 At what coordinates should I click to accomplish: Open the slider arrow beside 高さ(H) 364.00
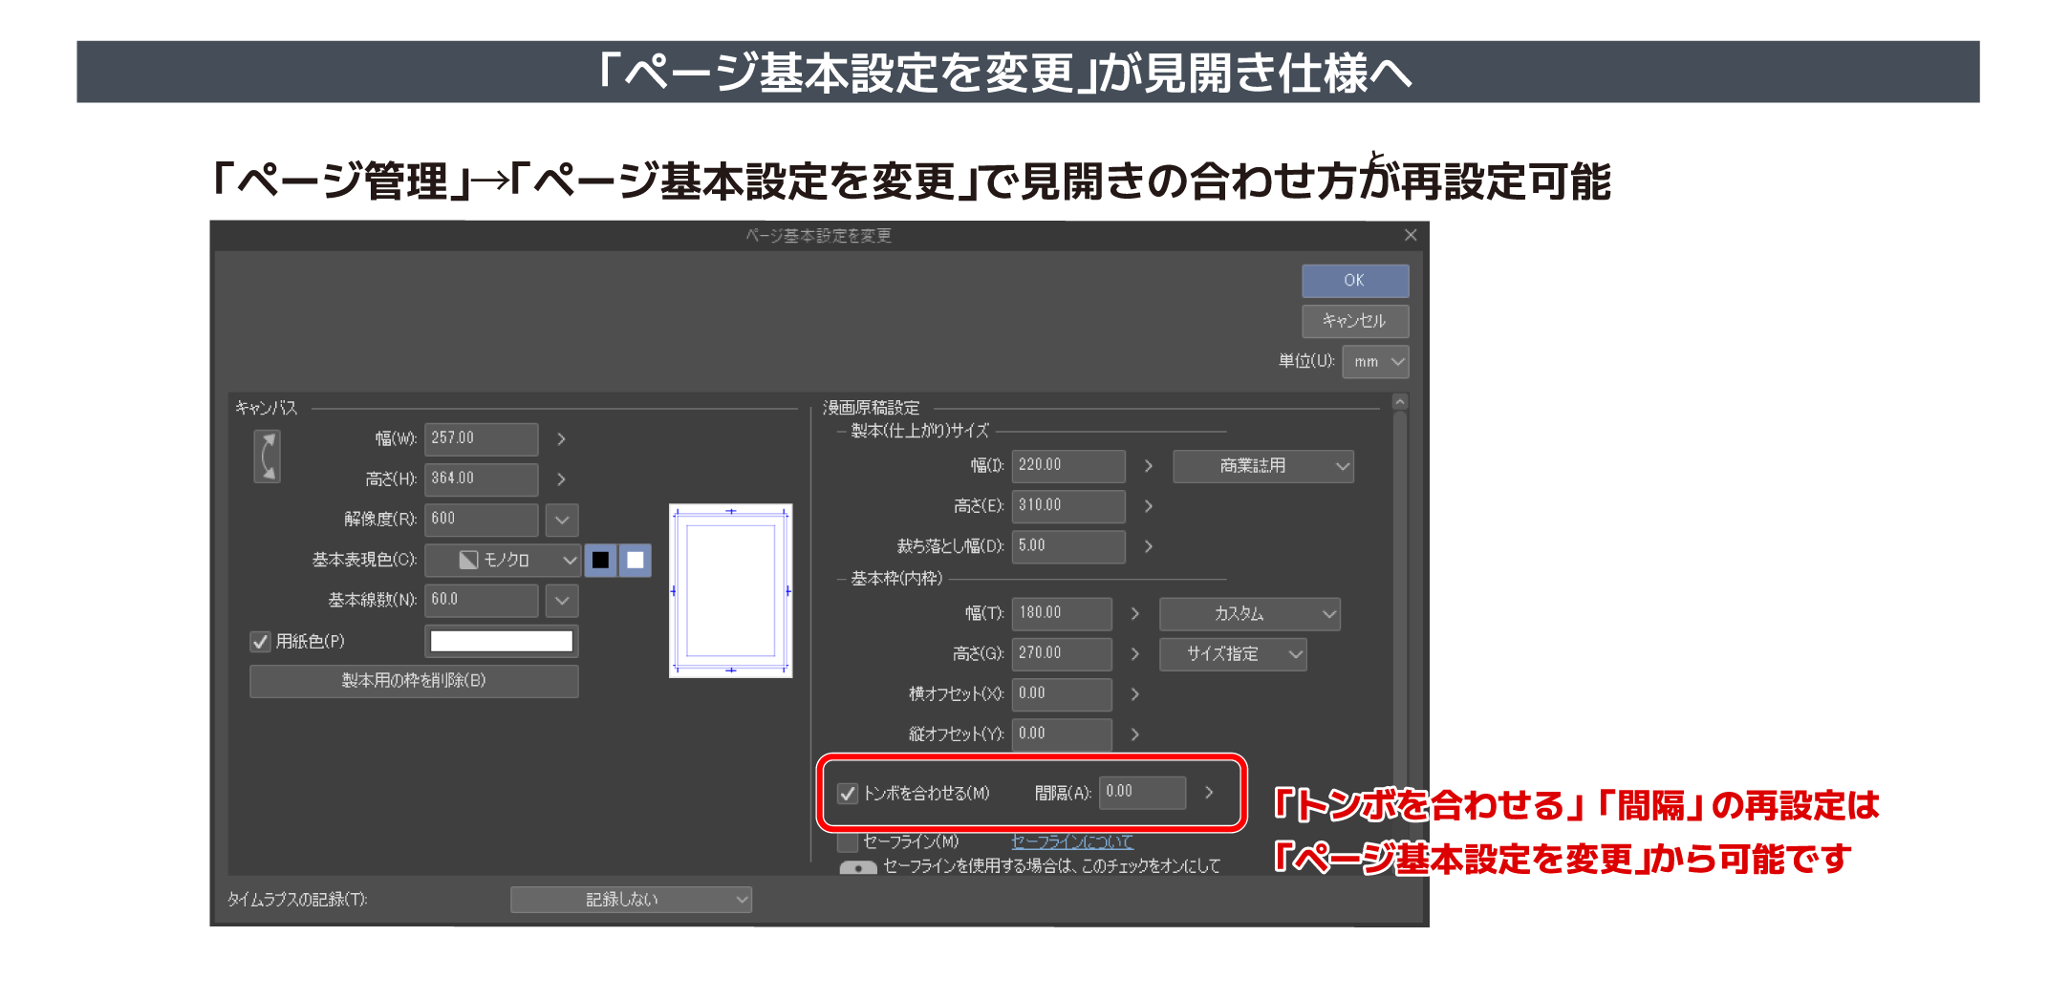pyautogui.click(x=561, y=479)
